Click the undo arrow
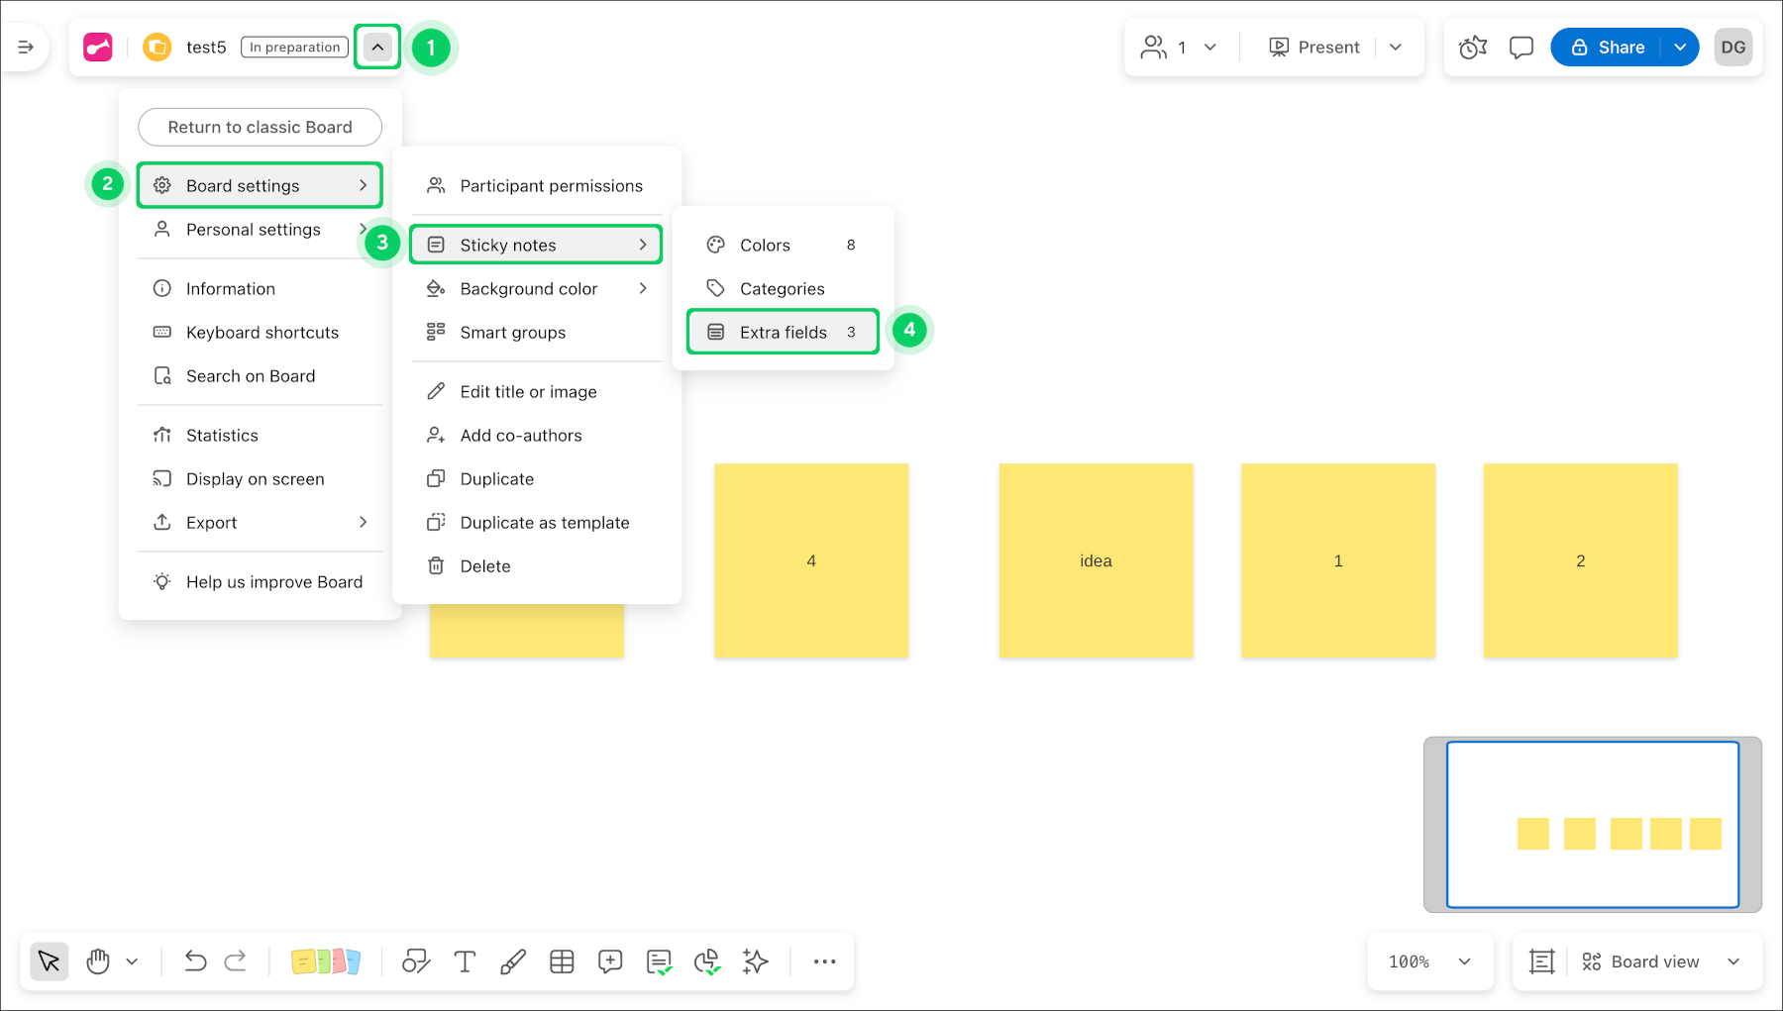 [x=195, y=961]
